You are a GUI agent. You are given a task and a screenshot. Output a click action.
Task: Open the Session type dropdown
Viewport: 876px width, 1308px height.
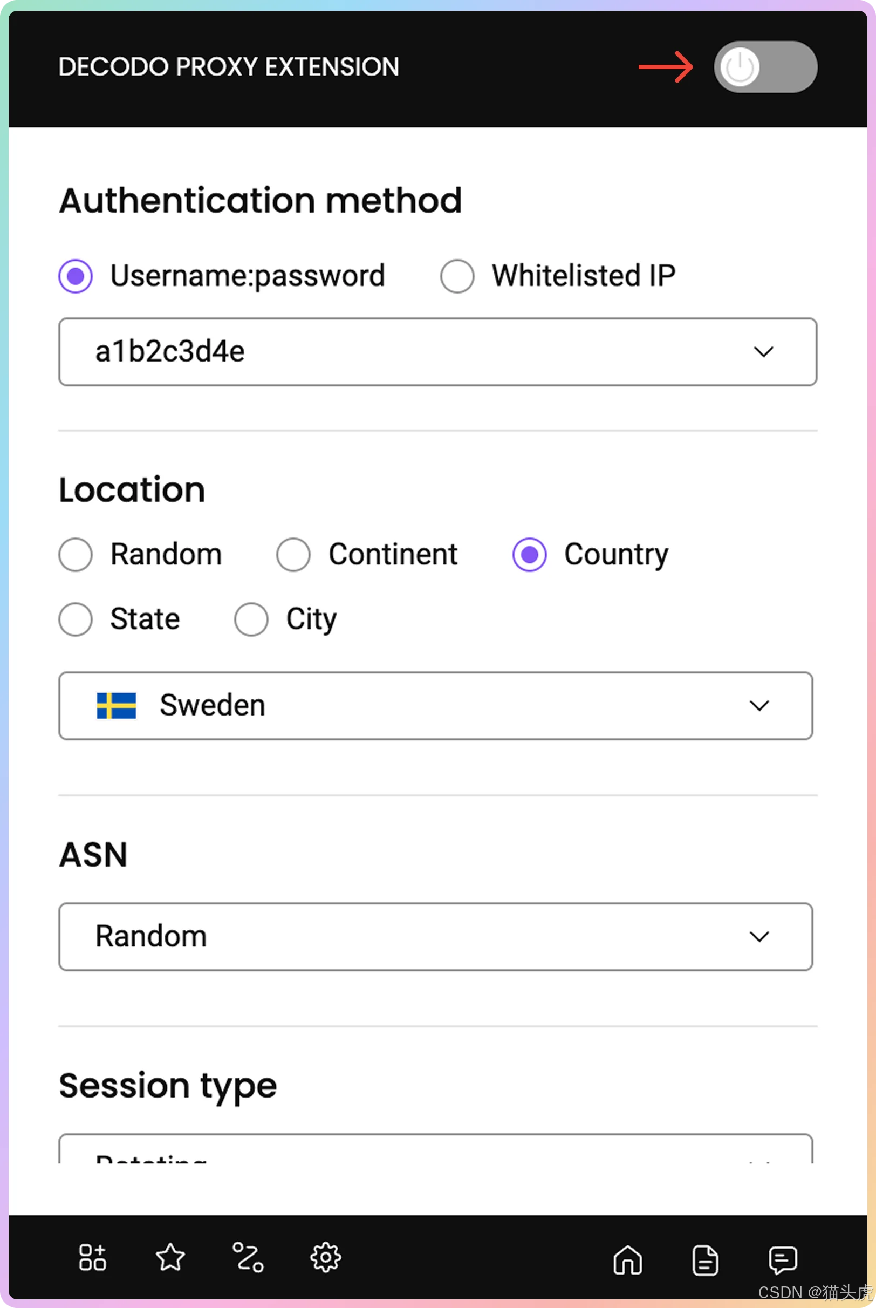(x=435, y=1149)
